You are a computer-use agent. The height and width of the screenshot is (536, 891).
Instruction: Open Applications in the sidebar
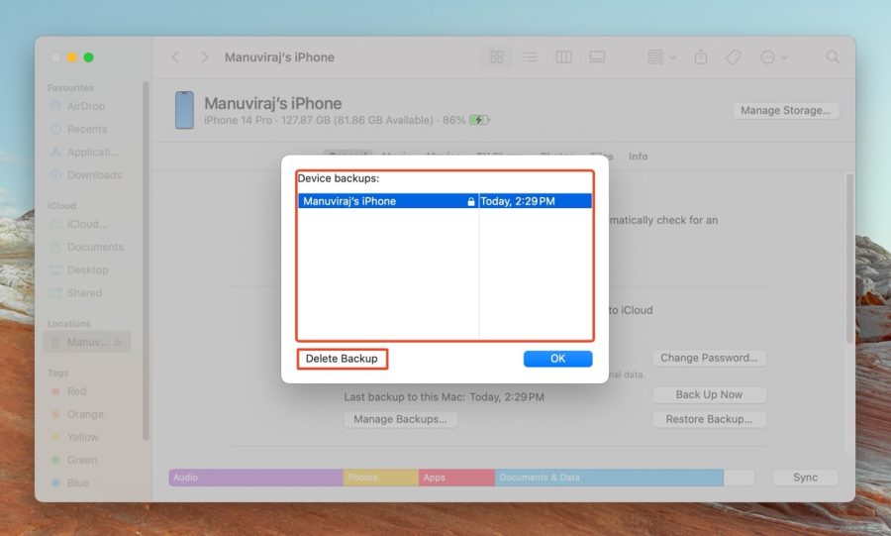pyautogui.click(x=84, y=152)
